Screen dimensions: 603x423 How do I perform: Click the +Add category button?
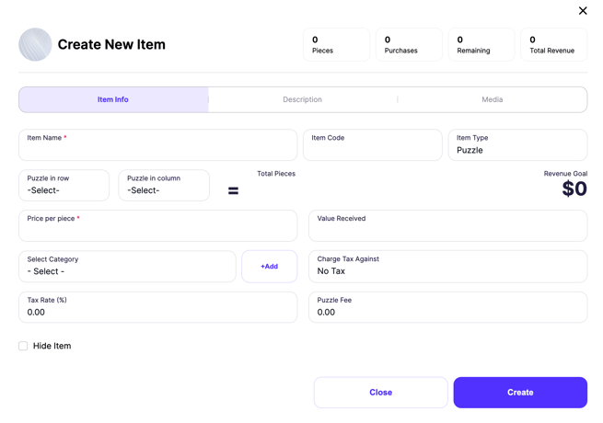click(270, 267)
